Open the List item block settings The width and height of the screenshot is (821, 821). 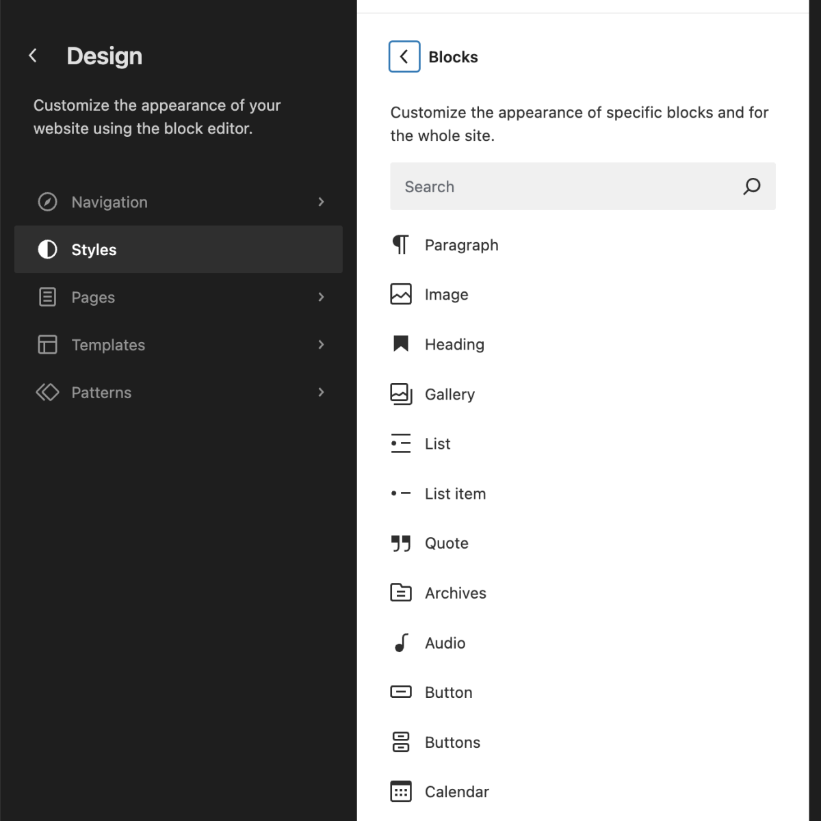tap(455, 493)
